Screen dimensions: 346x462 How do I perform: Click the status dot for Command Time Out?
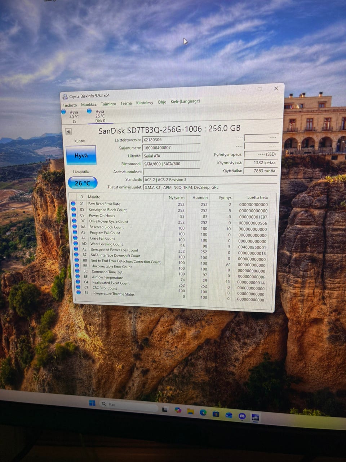point(77,271)
